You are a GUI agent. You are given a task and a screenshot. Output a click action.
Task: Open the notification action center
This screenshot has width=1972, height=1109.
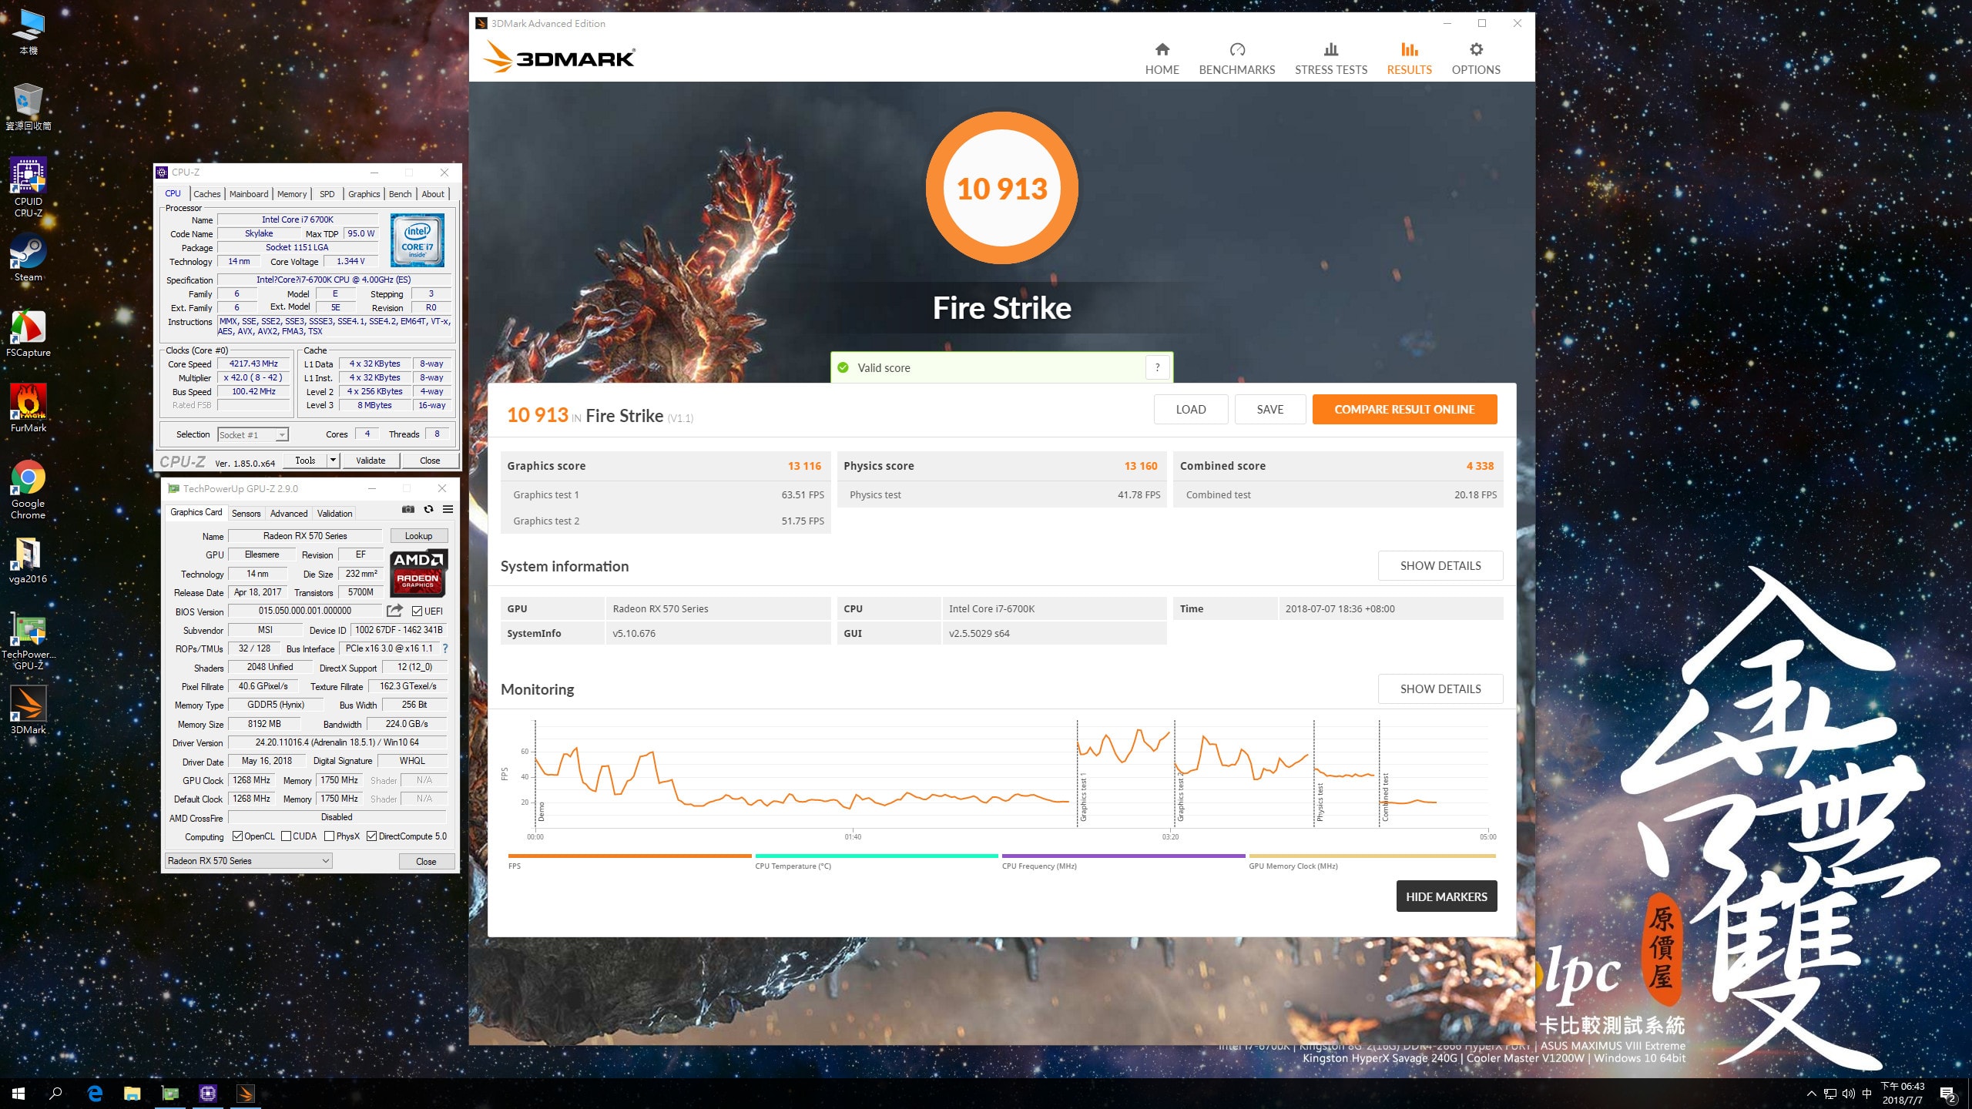click(x=1948, y=1094)
